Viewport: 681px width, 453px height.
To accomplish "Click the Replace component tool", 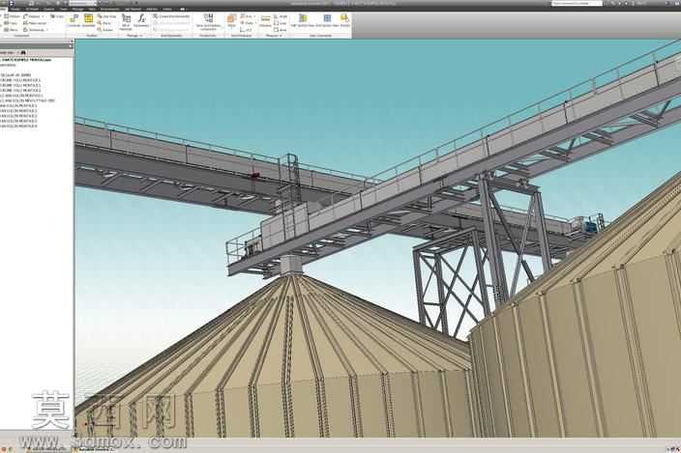I will 33,16.
